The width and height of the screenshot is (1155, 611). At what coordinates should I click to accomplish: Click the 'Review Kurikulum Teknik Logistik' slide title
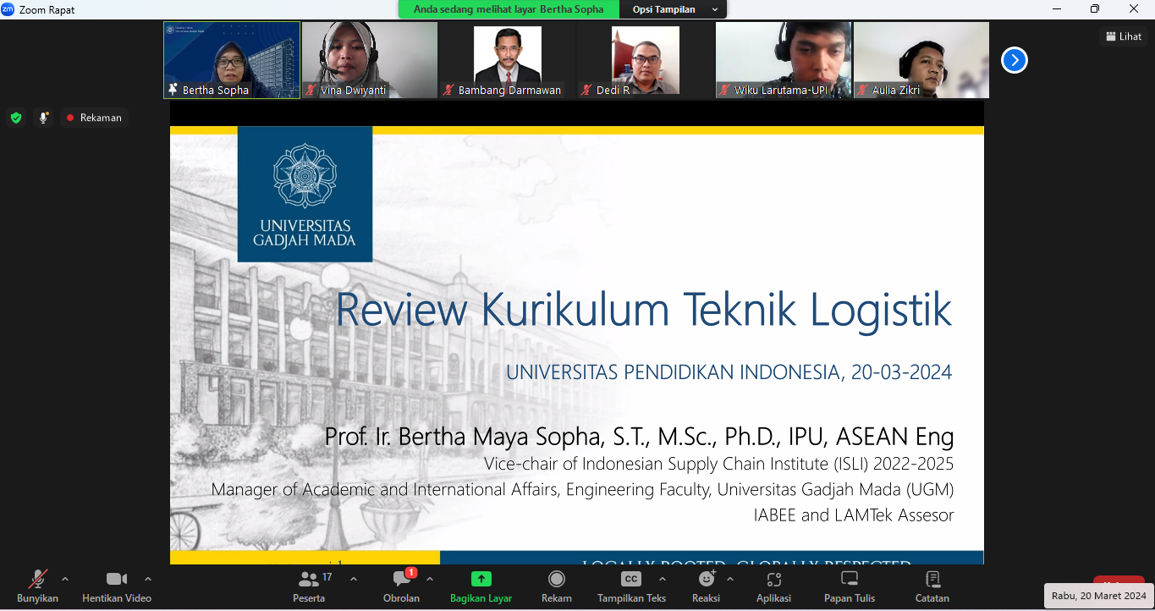(x=643, y=309)
